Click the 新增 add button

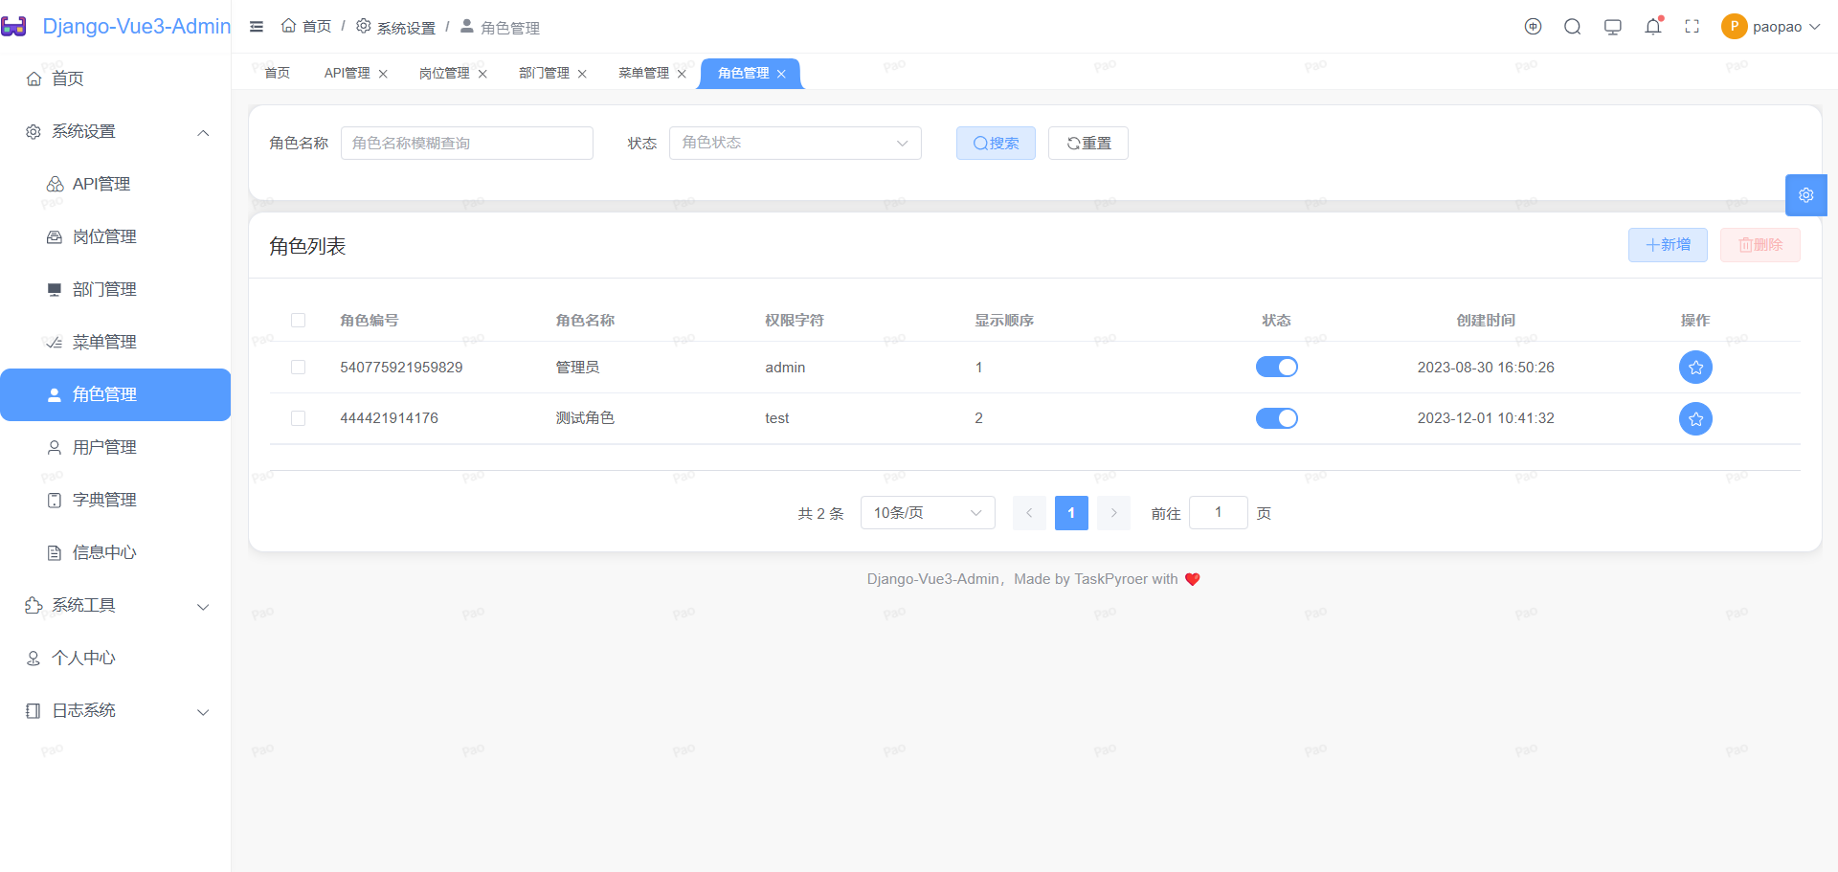pyautogui.click(x=1668, y=245)
